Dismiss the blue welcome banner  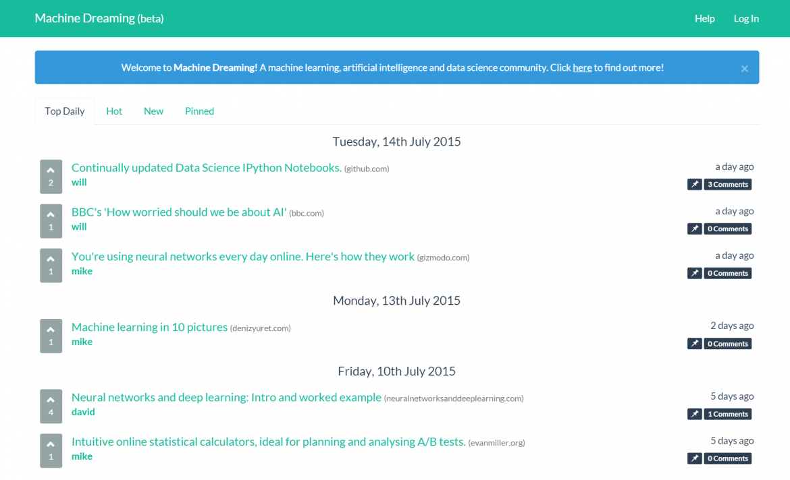(x=744, y=69)
